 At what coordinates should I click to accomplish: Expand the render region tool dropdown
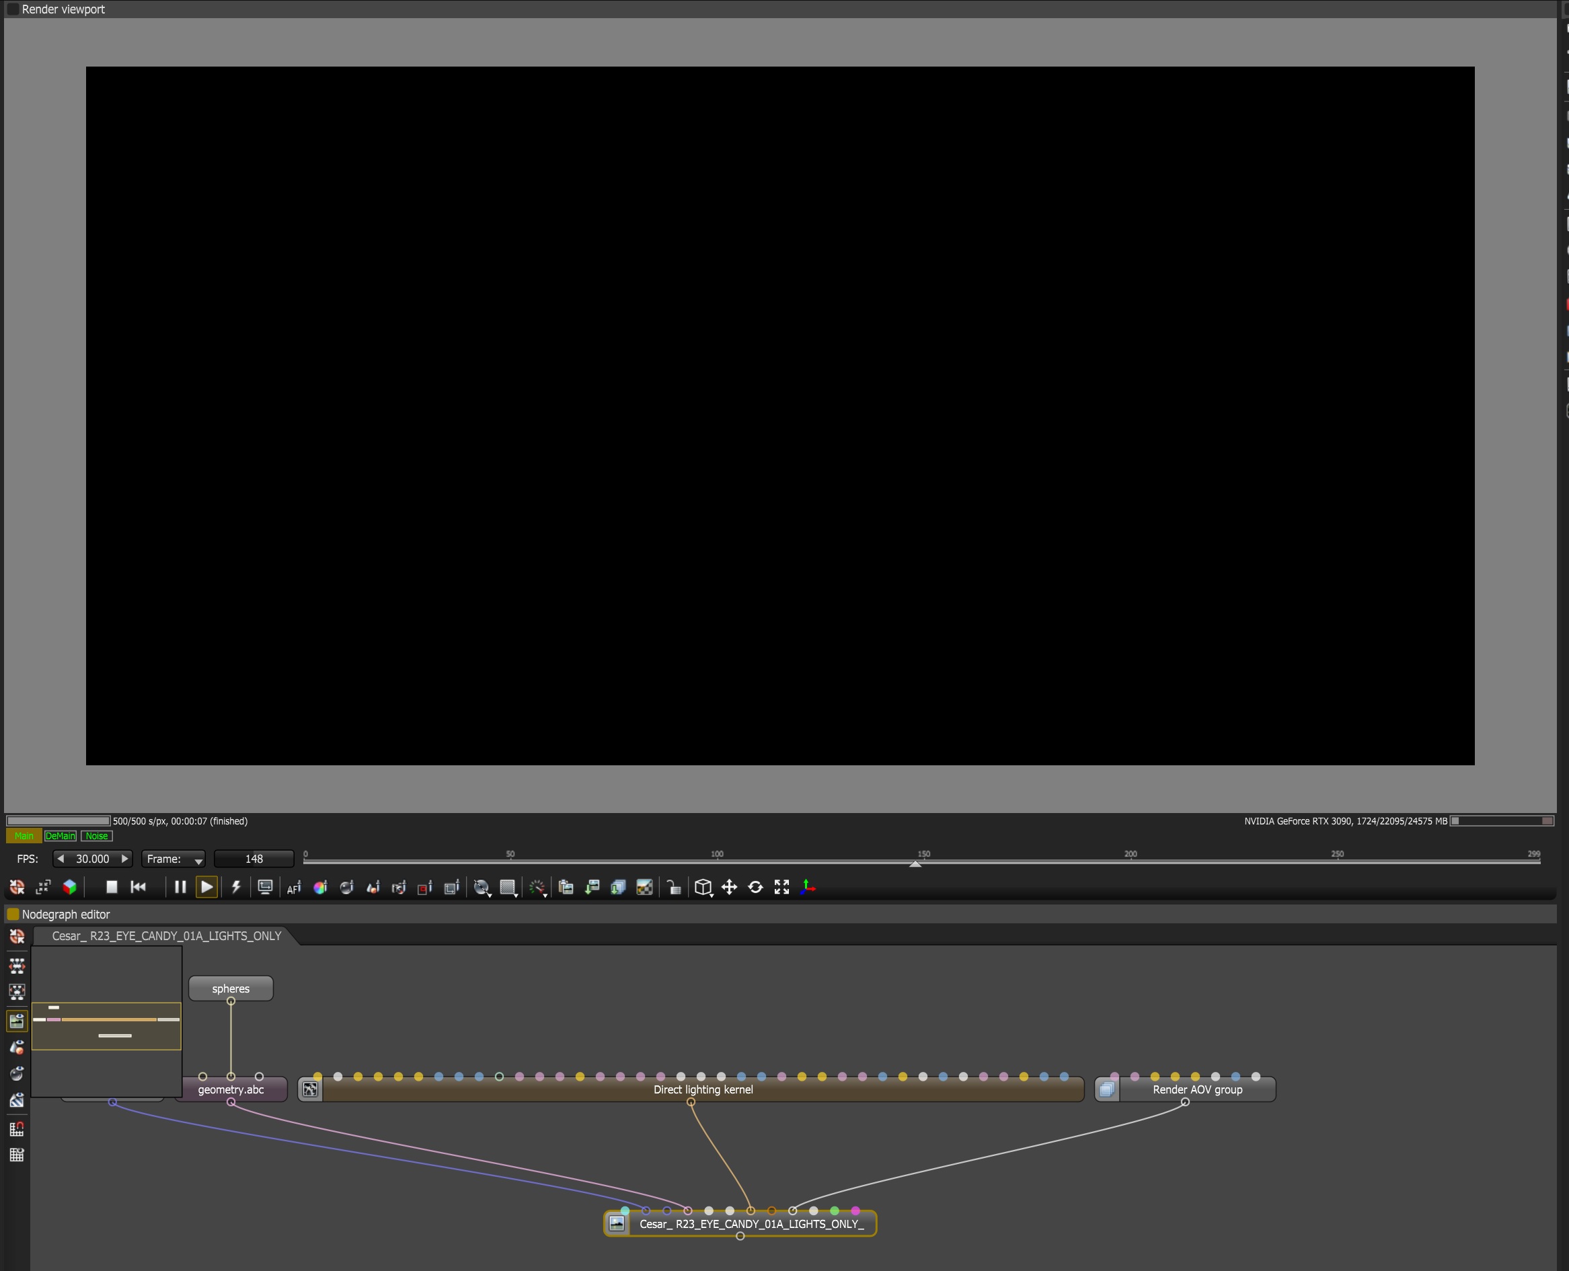[x=509, y=888]
